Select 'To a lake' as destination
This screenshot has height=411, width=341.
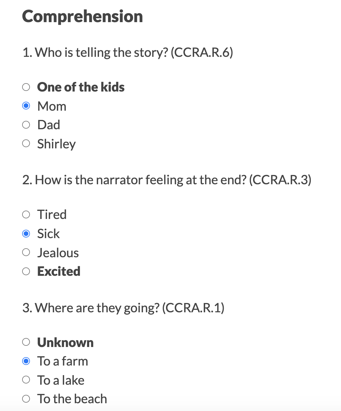pos(26,380)
